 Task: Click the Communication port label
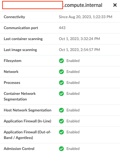click(x=21, y=28)
